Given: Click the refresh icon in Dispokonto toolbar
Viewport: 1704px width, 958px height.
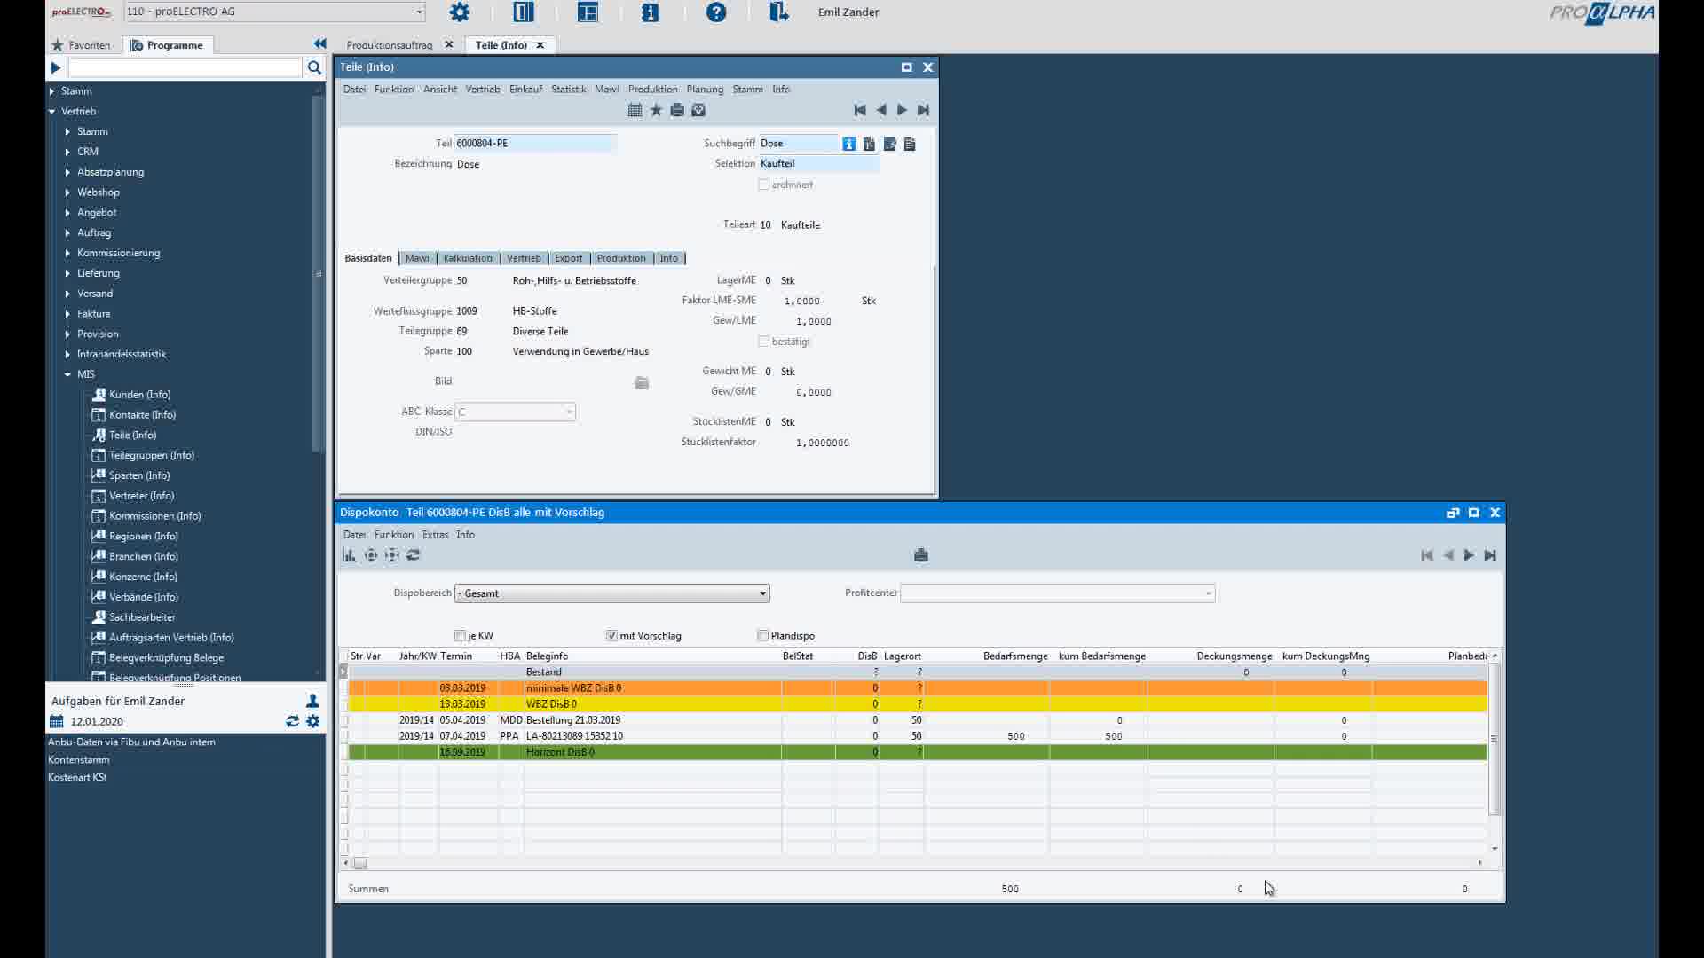Looking at the screenshot, I should (x=414, y=555).
